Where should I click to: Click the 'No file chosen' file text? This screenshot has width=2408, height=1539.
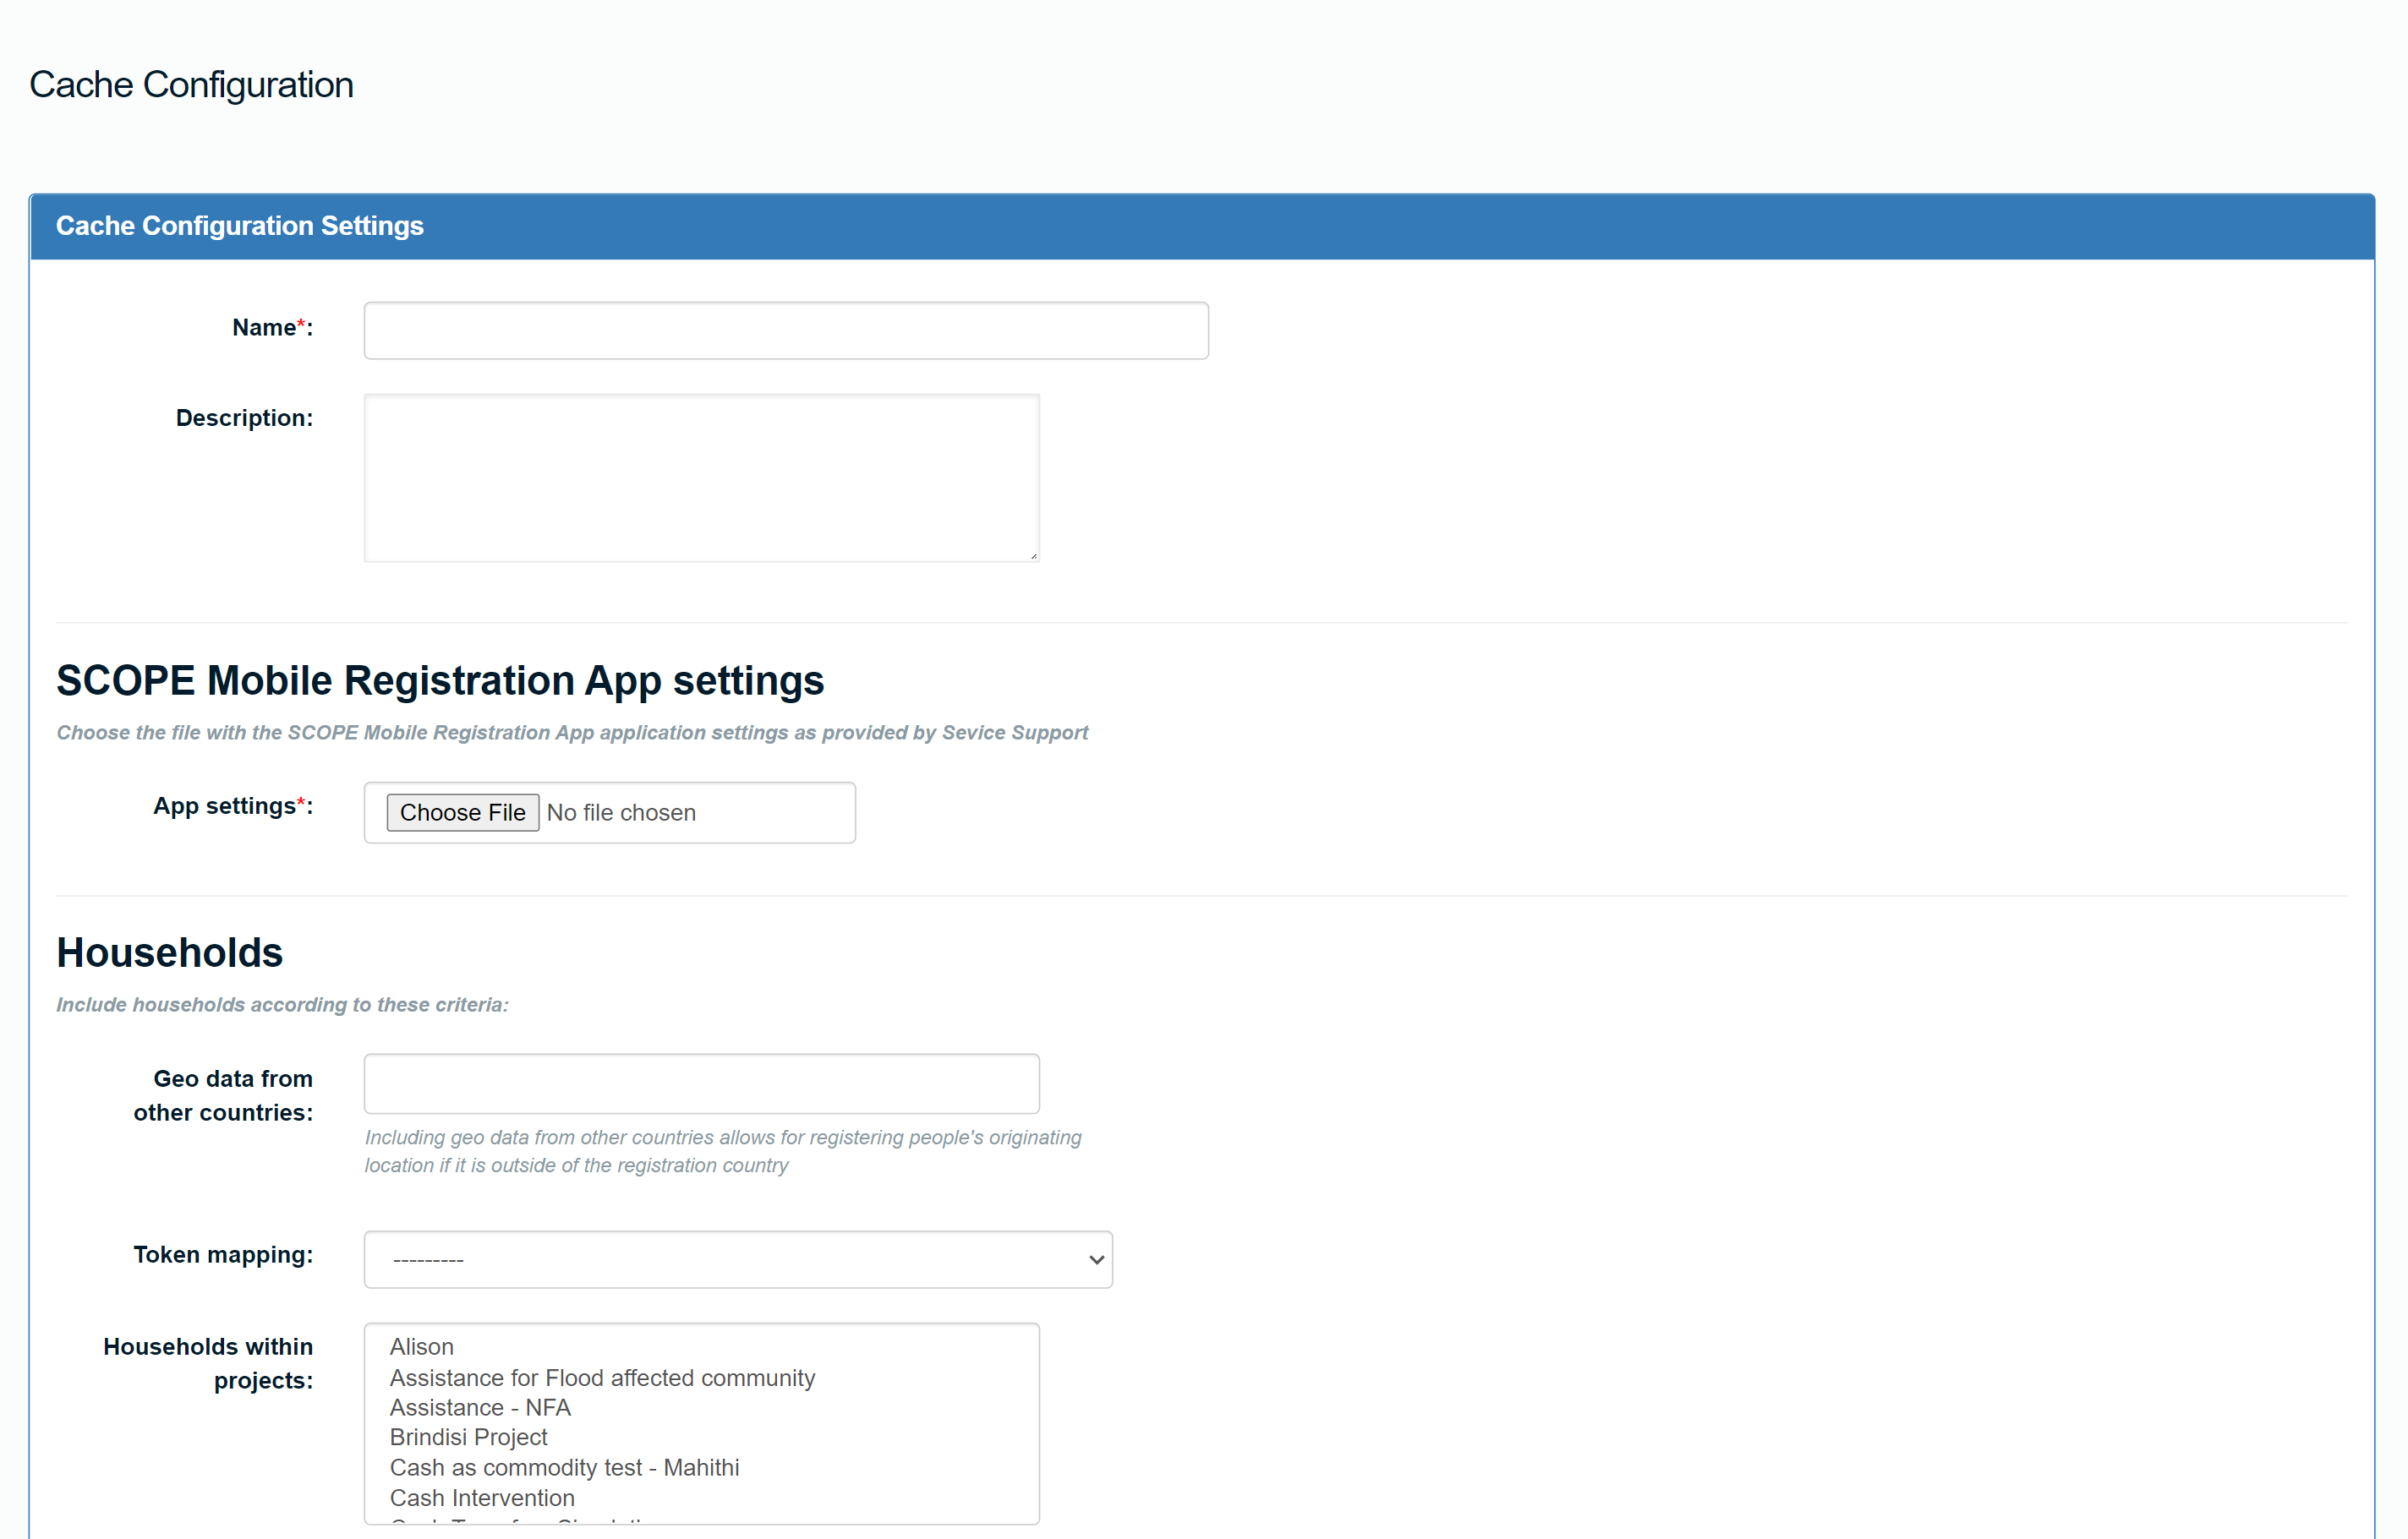[621, 812]
